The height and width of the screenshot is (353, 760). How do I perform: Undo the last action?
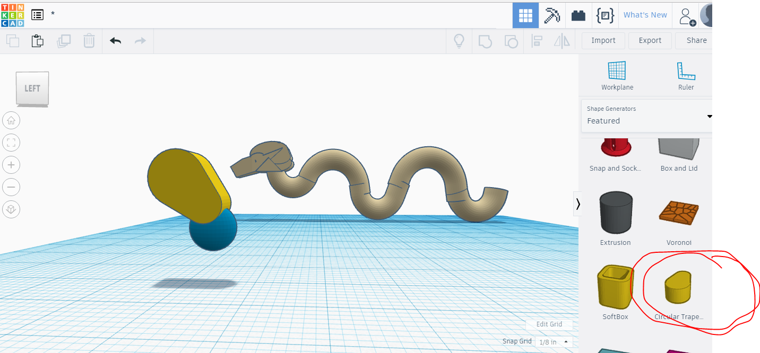tap(115, 41)
